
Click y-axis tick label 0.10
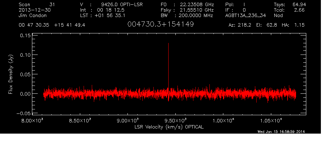tap(25, 55)
